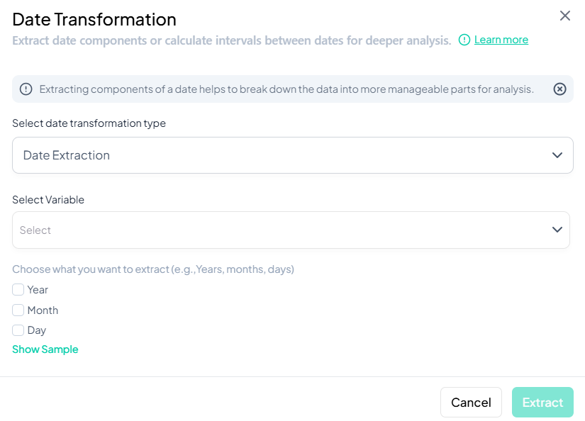Click the Show Sample link
This screenshot has height=421, width=585.
click(x=45, y=349)
